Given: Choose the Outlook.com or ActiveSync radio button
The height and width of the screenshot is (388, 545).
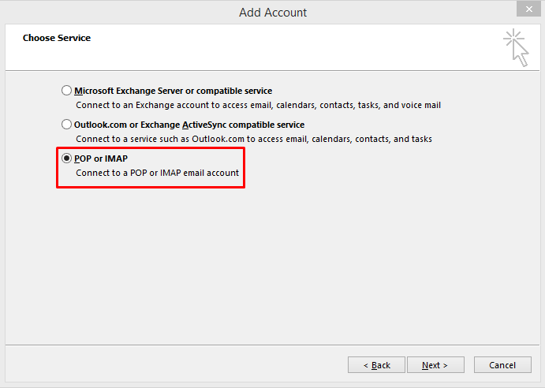Looking at the screenshot, I should tap(66, 125).
